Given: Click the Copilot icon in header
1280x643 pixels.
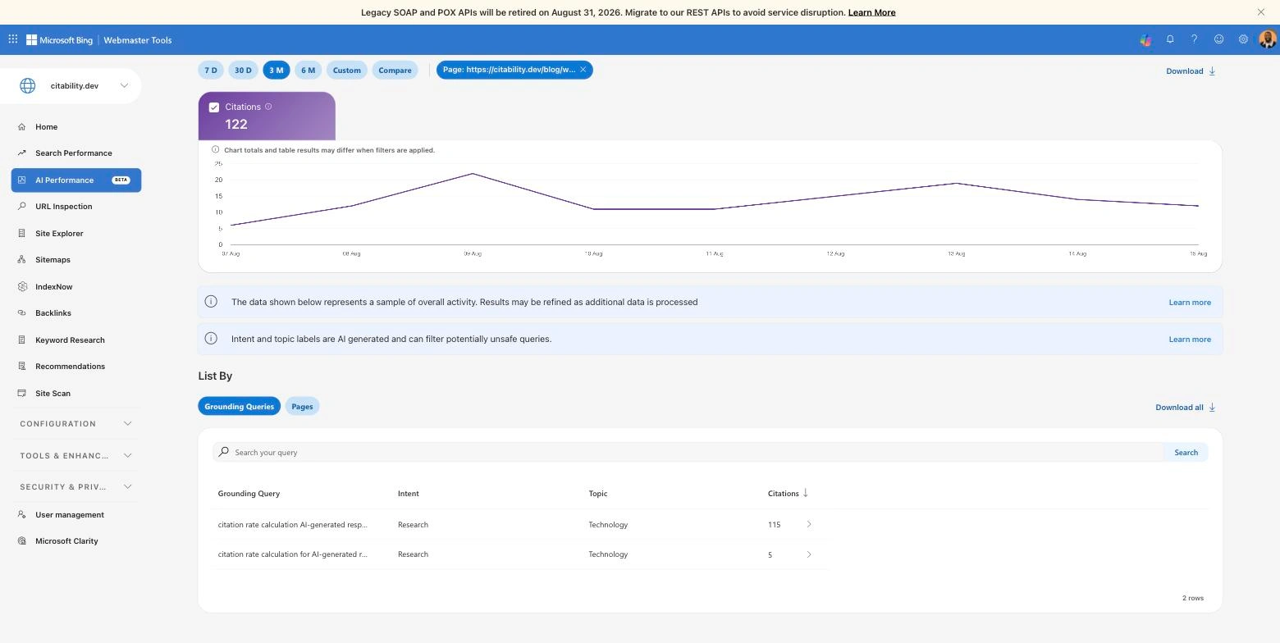Looking at the screenshot, I should coord(1145,39).
